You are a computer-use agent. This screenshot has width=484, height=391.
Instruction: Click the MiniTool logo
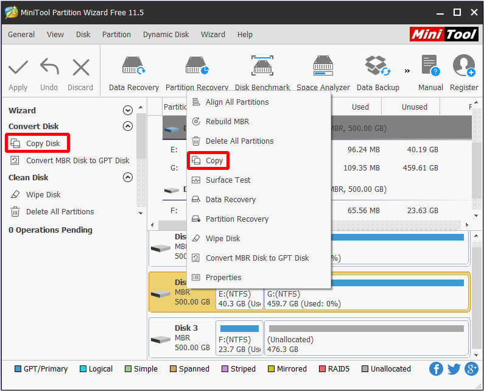point(444,34)
